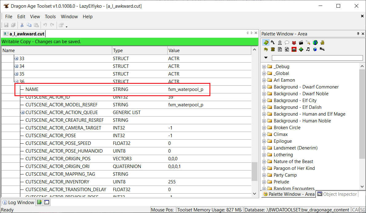Open the File menu

coord(9,17)
